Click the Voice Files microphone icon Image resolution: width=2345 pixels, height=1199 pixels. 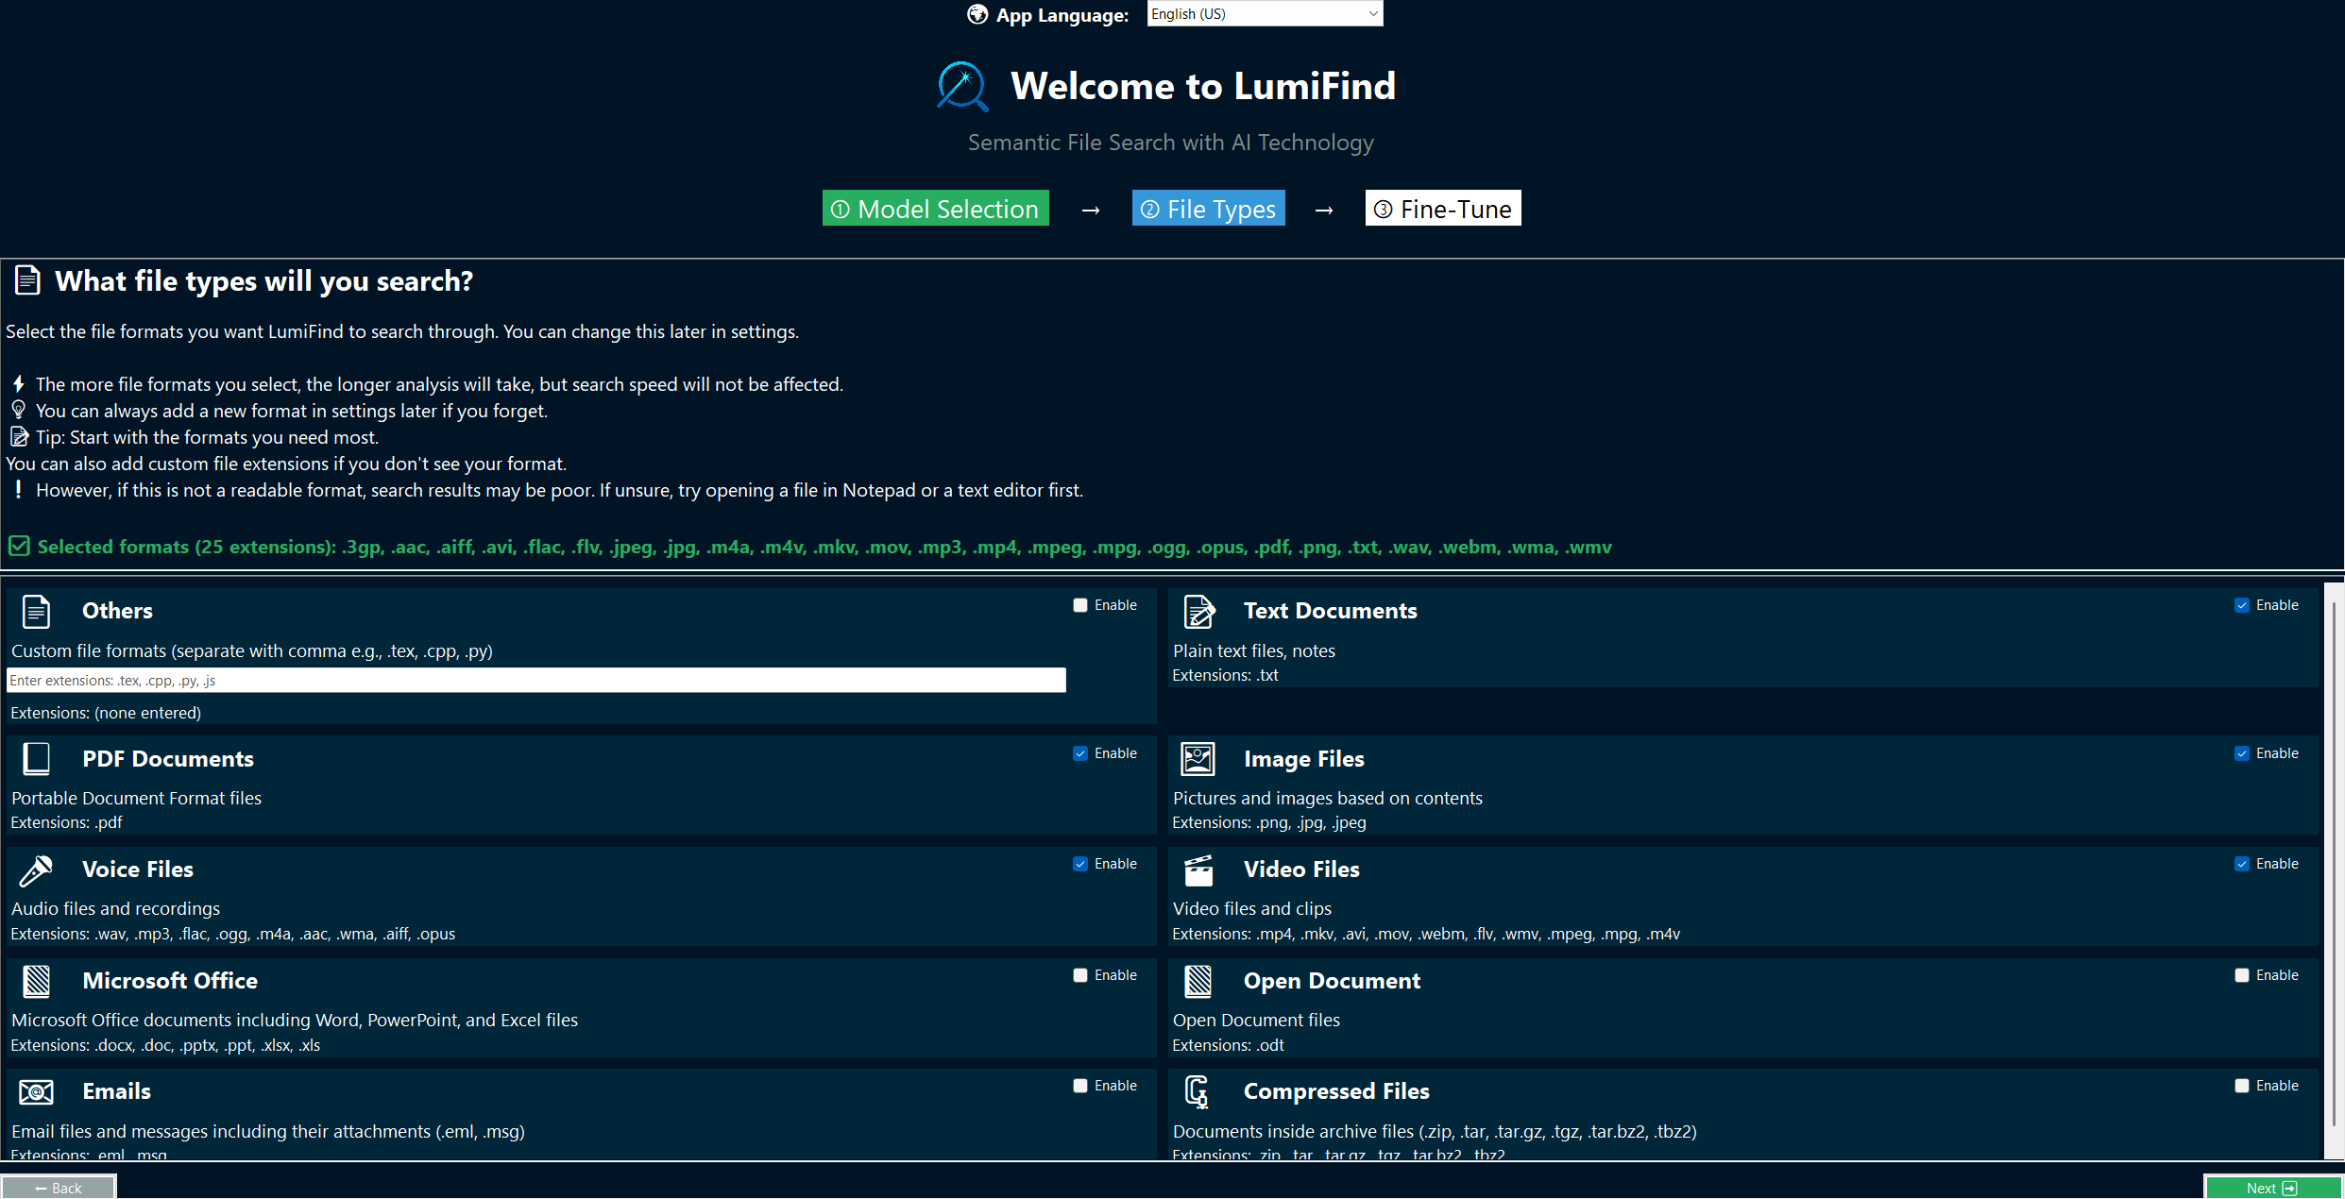tap(36, 870)
